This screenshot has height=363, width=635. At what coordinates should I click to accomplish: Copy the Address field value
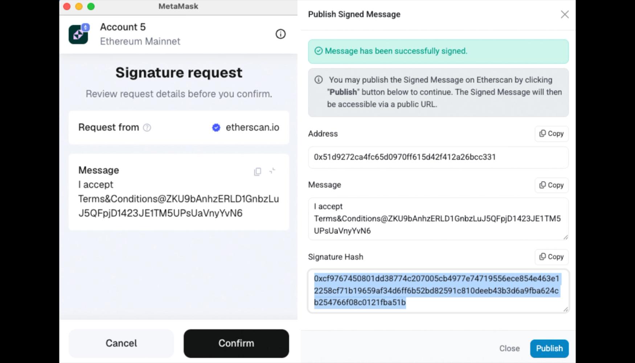coord(552,134)
